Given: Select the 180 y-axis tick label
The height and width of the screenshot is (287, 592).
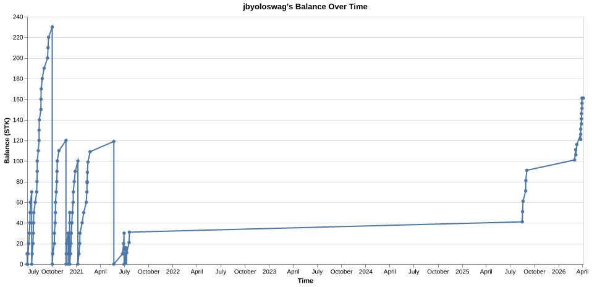Looking at the screenshot, I should (18, 79).
